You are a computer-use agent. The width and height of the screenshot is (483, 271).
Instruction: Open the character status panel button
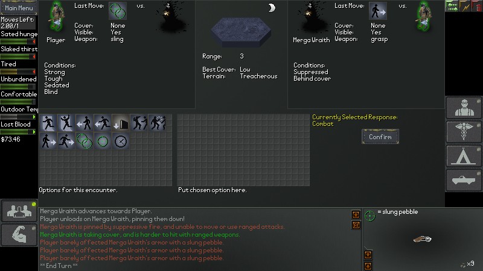click(x=464, y=108)
